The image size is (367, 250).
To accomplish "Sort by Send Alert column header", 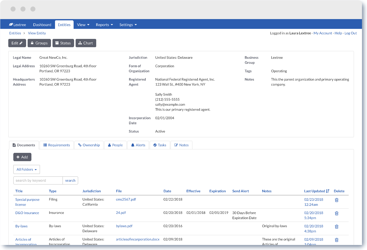I will [x=241, y=191].
